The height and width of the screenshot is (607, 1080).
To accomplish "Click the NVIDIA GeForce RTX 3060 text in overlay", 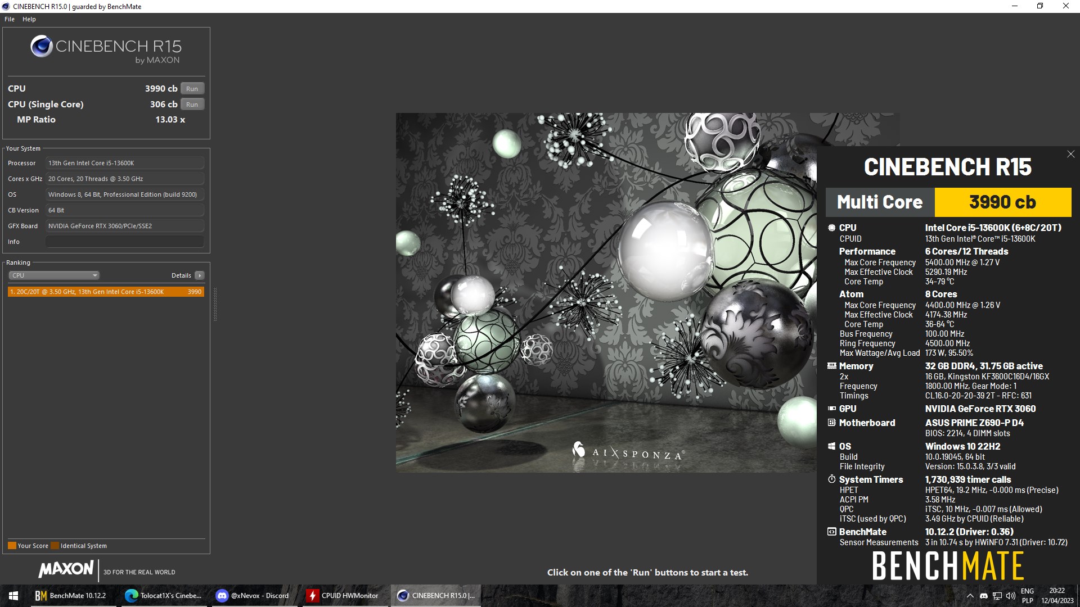I will 980,409.
